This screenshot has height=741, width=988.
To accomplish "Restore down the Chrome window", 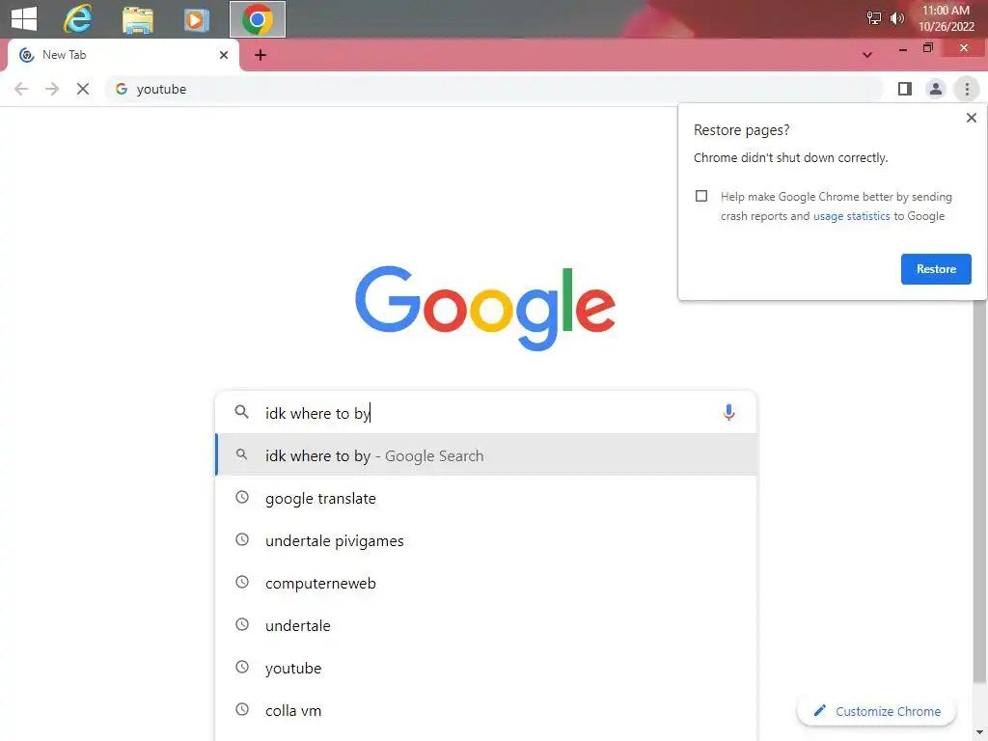I will click(x=928, y=48).
